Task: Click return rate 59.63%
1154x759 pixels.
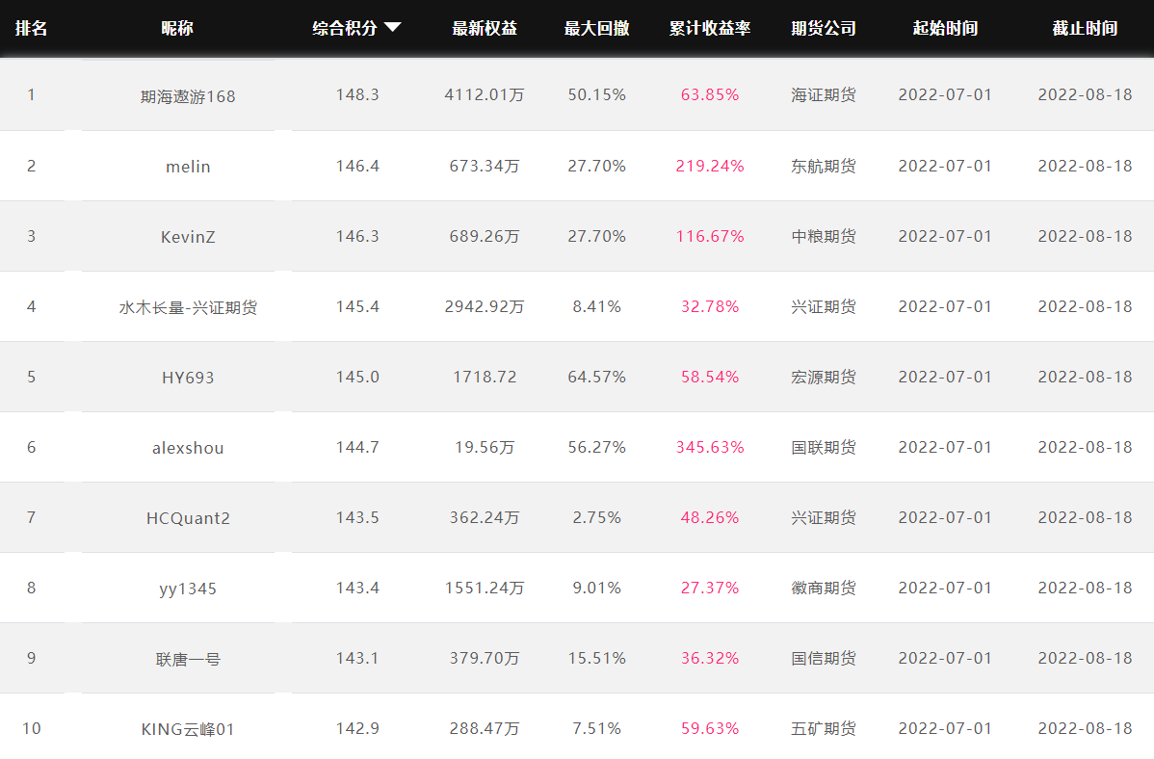Action: [710, 728]
